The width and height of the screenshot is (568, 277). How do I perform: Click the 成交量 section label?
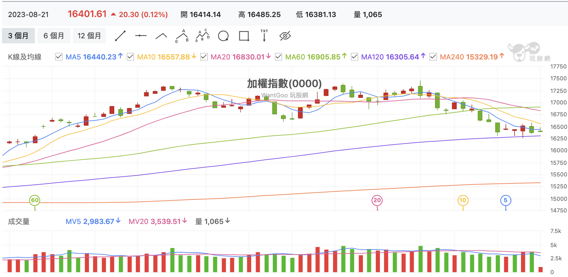coord(19,221)
